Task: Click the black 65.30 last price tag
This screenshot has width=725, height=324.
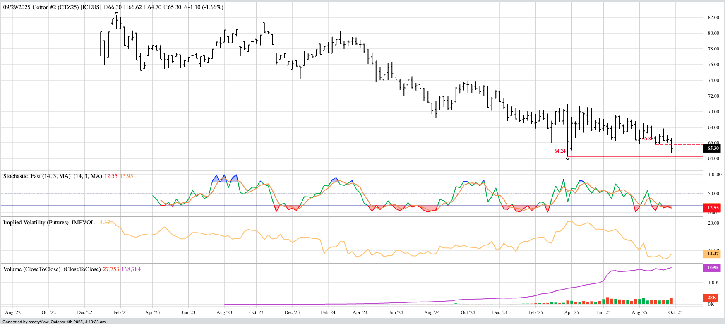Action: click(x=713, y=148)
